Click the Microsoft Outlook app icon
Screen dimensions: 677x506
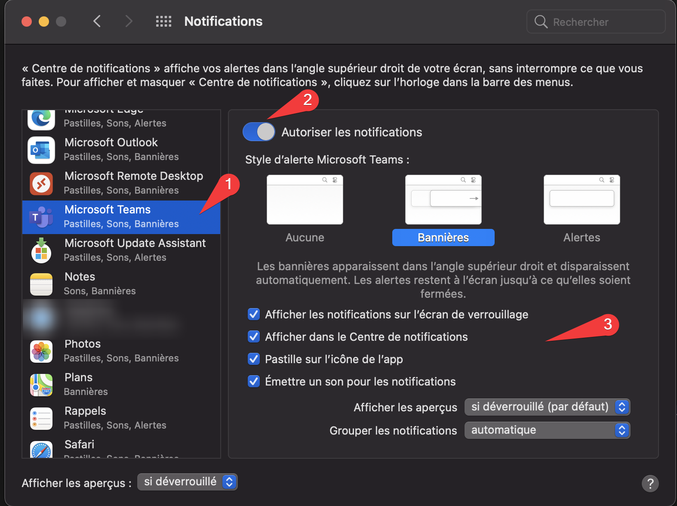pyautogui.click(x=41, y=150)
